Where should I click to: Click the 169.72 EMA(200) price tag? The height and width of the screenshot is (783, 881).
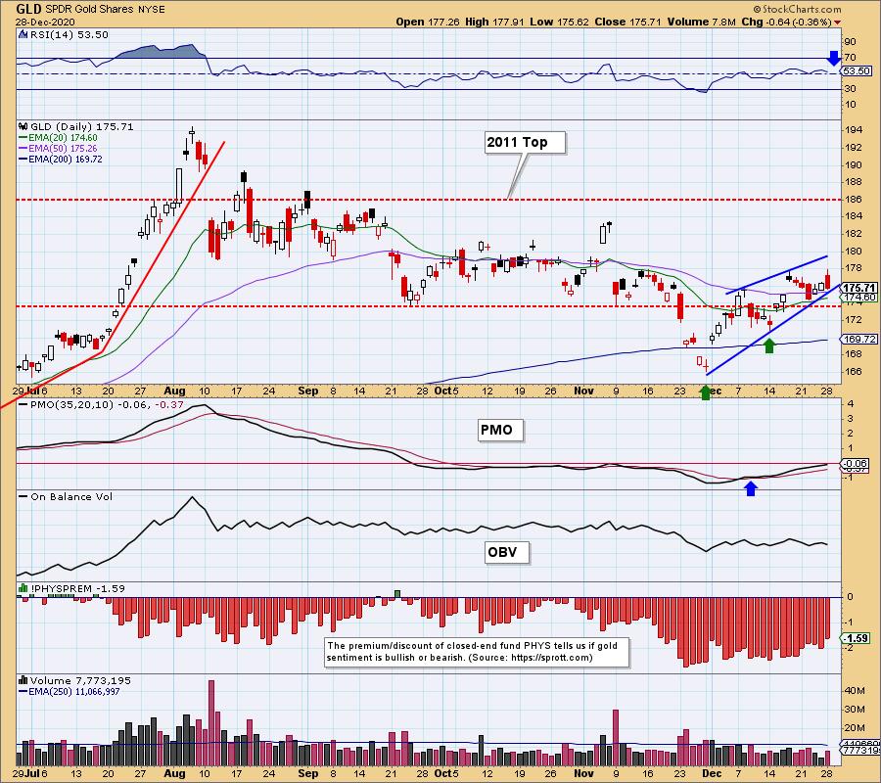pyautogui.click(x=859, y=340)
